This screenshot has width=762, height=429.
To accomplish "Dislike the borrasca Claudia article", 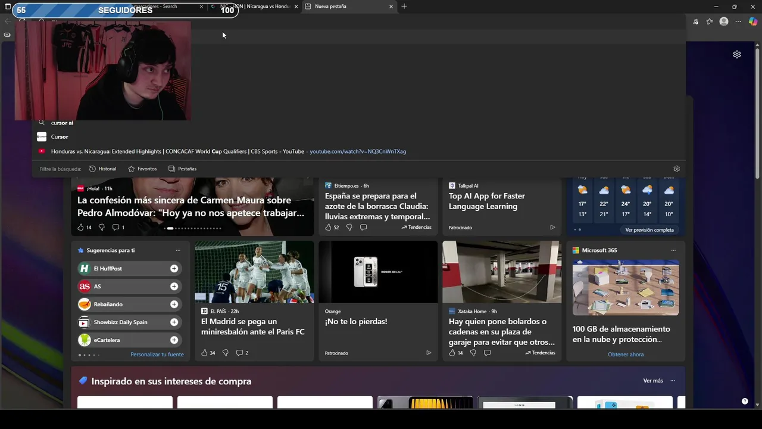I will click(349, 227).
